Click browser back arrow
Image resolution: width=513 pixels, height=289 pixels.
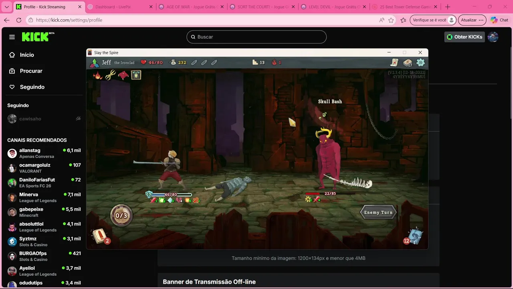tap(7, 20)
